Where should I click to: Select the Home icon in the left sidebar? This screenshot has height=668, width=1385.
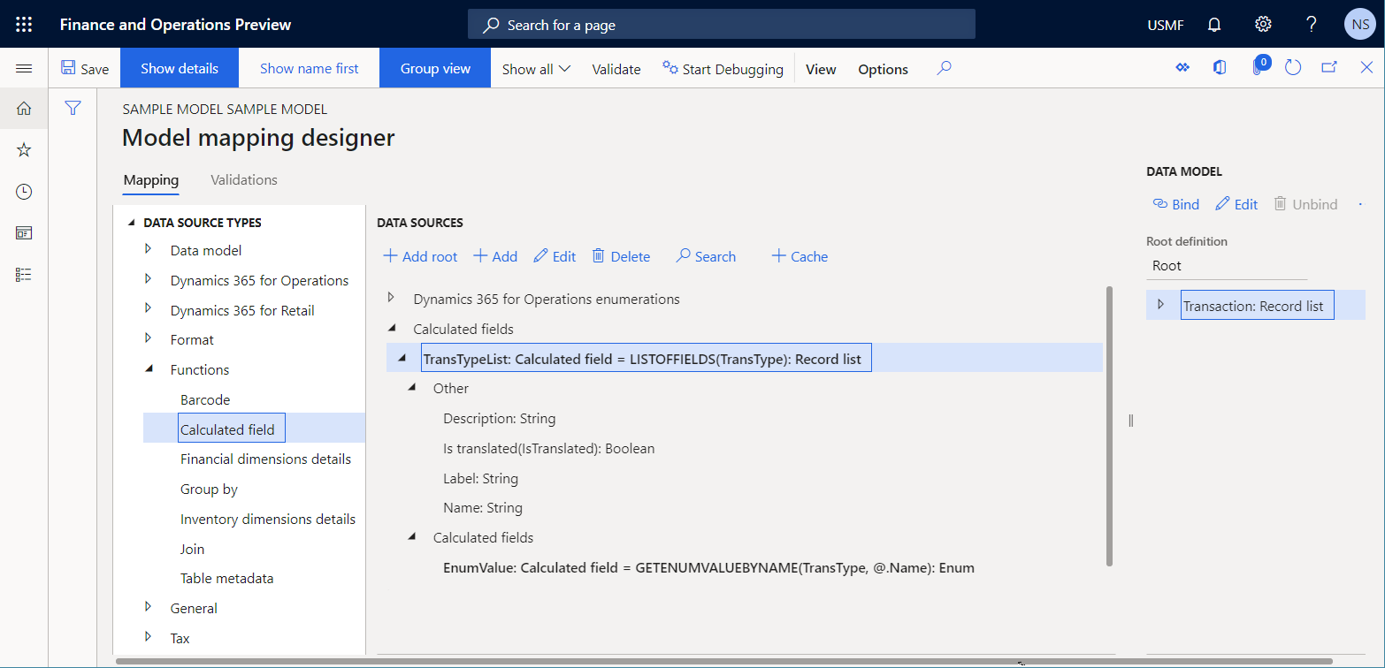(23, 108)
